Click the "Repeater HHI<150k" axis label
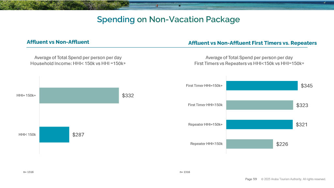The height and width of the screenshot is (188, 334). pyautogui.click(x=206, y=144)
